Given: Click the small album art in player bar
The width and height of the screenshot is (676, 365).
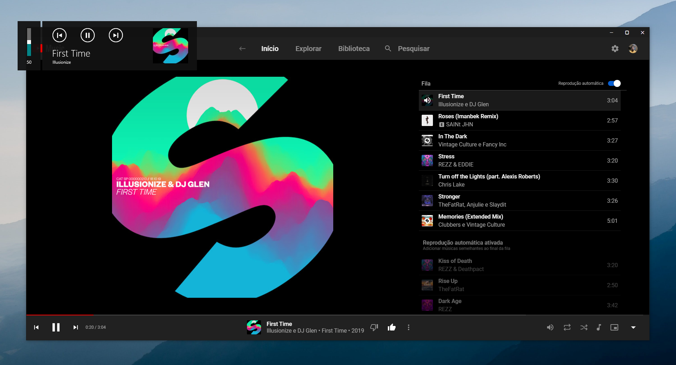Looking at the screenshot, I should [254, 327].
